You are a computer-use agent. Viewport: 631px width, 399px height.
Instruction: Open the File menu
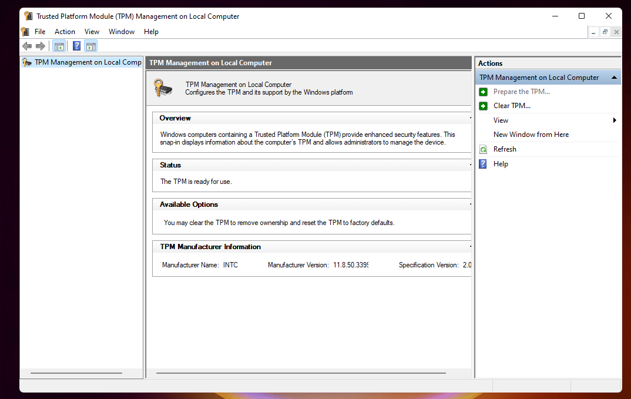[40, 31]
